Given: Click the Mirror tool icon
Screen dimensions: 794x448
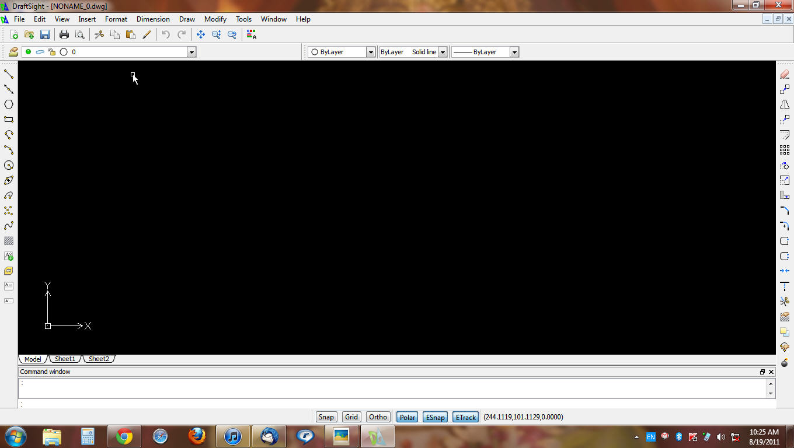Looking at the screenshot, I should tap(785, 104).
